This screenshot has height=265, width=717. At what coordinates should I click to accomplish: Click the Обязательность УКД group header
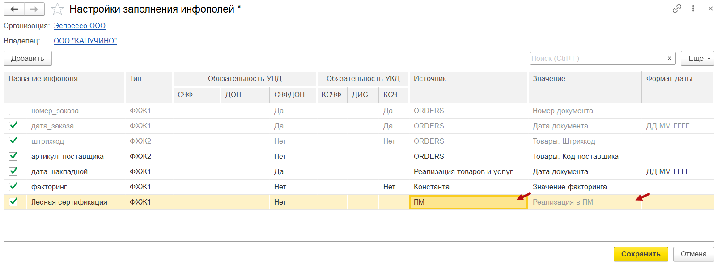[x=363, y=79]
